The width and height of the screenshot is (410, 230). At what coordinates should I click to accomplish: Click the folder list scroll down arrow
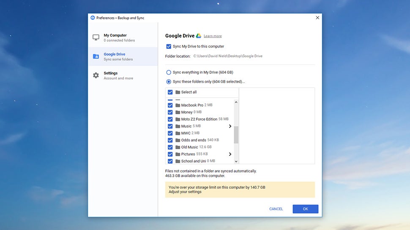(x=236, y=161)
